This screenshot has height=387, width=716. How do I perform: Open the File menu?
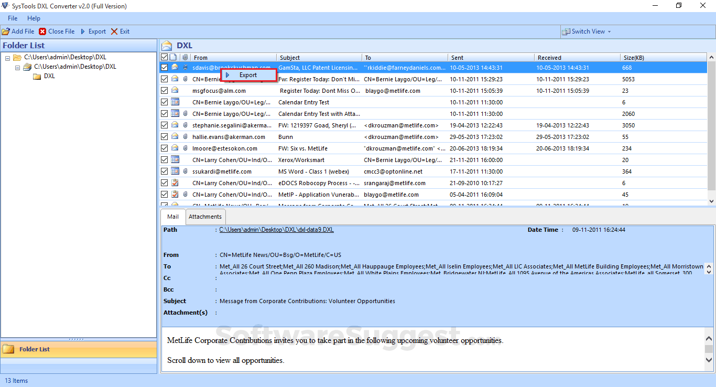point(12,18)
